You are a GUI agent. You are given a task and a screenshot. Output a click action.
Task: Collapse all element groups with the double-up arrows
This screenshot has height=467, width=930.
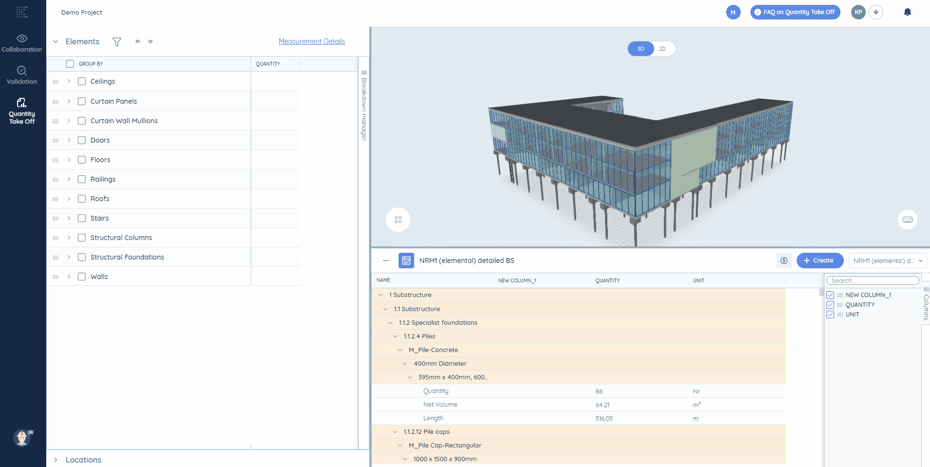(x=138, y=41)
